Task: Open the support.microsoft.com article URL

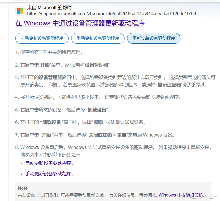Action: point(111,14)
